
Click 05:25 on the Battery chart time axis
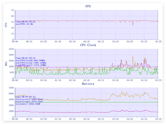[158, 119]
